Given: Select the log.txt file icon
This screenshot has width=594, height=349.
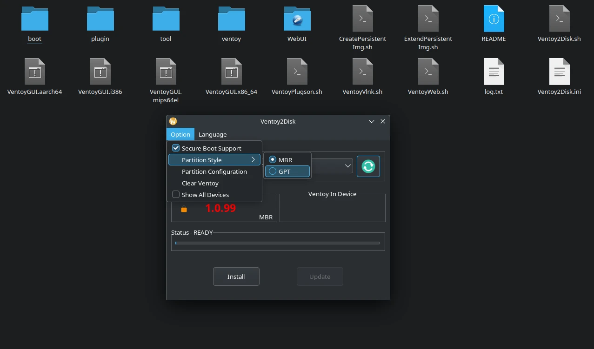Looking at the screenshot, I should [494, 72].
